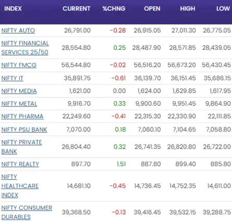232x221 pixels.
Task: Select NIFTY IT change value -0.61
Action: click(118, 78)
